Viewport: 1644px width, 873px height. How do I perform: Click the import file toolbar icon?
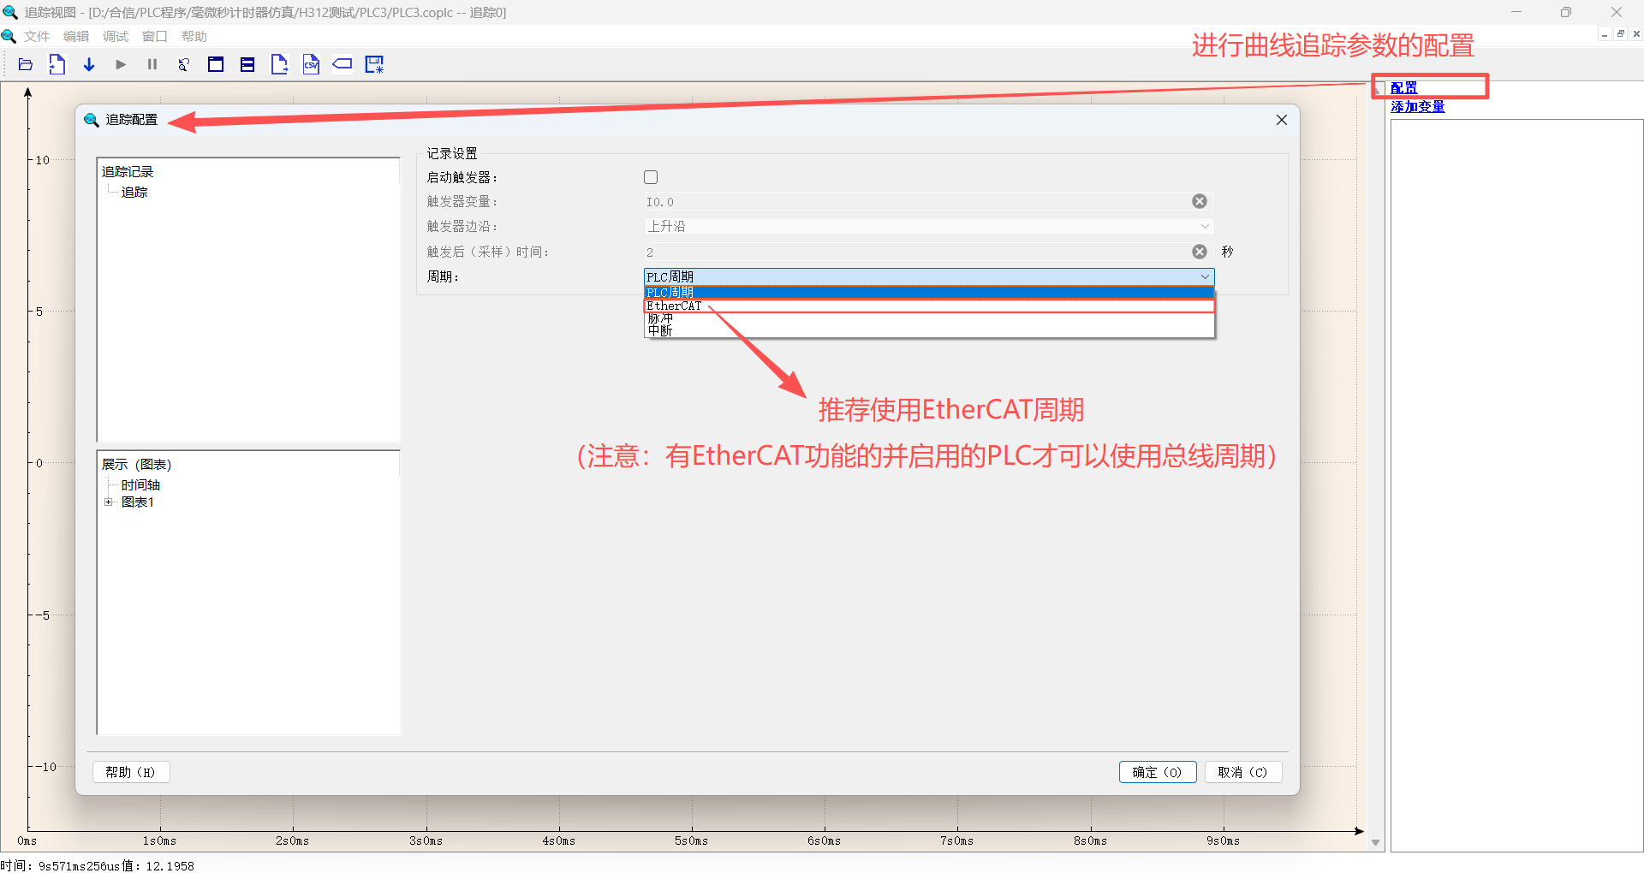pyautogui.click(x=57, y=65)
